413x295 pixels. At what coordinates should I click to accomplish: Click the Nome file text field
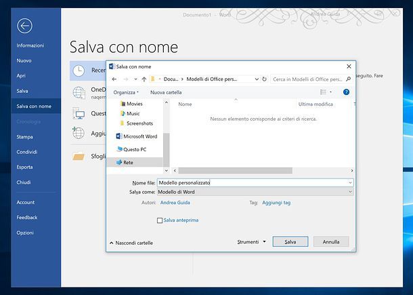tap(255, 182)
